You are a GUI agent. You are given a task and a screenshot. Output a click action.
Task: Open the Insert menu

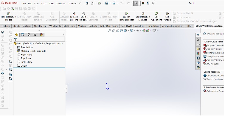44,3
